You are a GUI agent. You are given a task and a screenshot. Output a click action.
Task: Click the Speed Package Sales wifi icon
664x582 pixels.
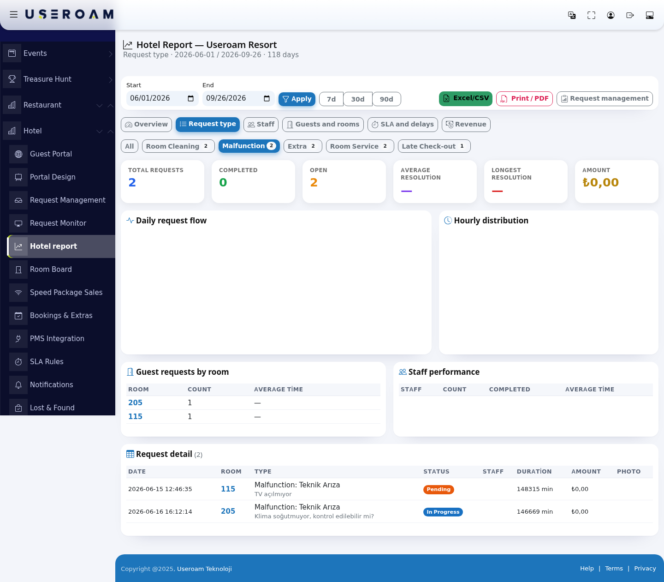point(18,293)
